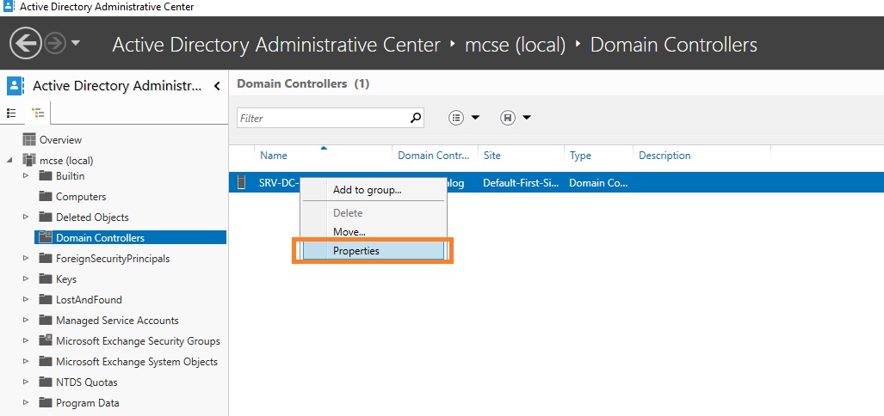Image resolution: width=884 pixels, height=416 pixels.
Task: Collapse the navigation pane with chevron
Action: pyautogui.click(x=217, y=86)
